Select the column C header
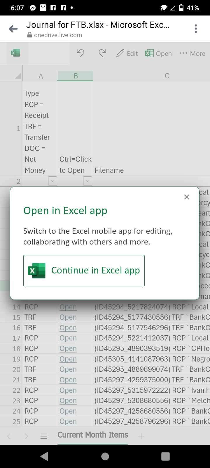Viewport: 210px width, 468px height. point(167,76)
